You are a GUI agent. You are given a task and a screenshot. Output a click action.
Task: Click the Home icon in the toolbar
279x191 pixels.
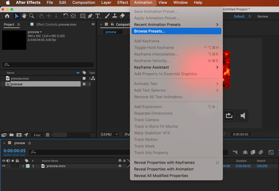point(7,16)
